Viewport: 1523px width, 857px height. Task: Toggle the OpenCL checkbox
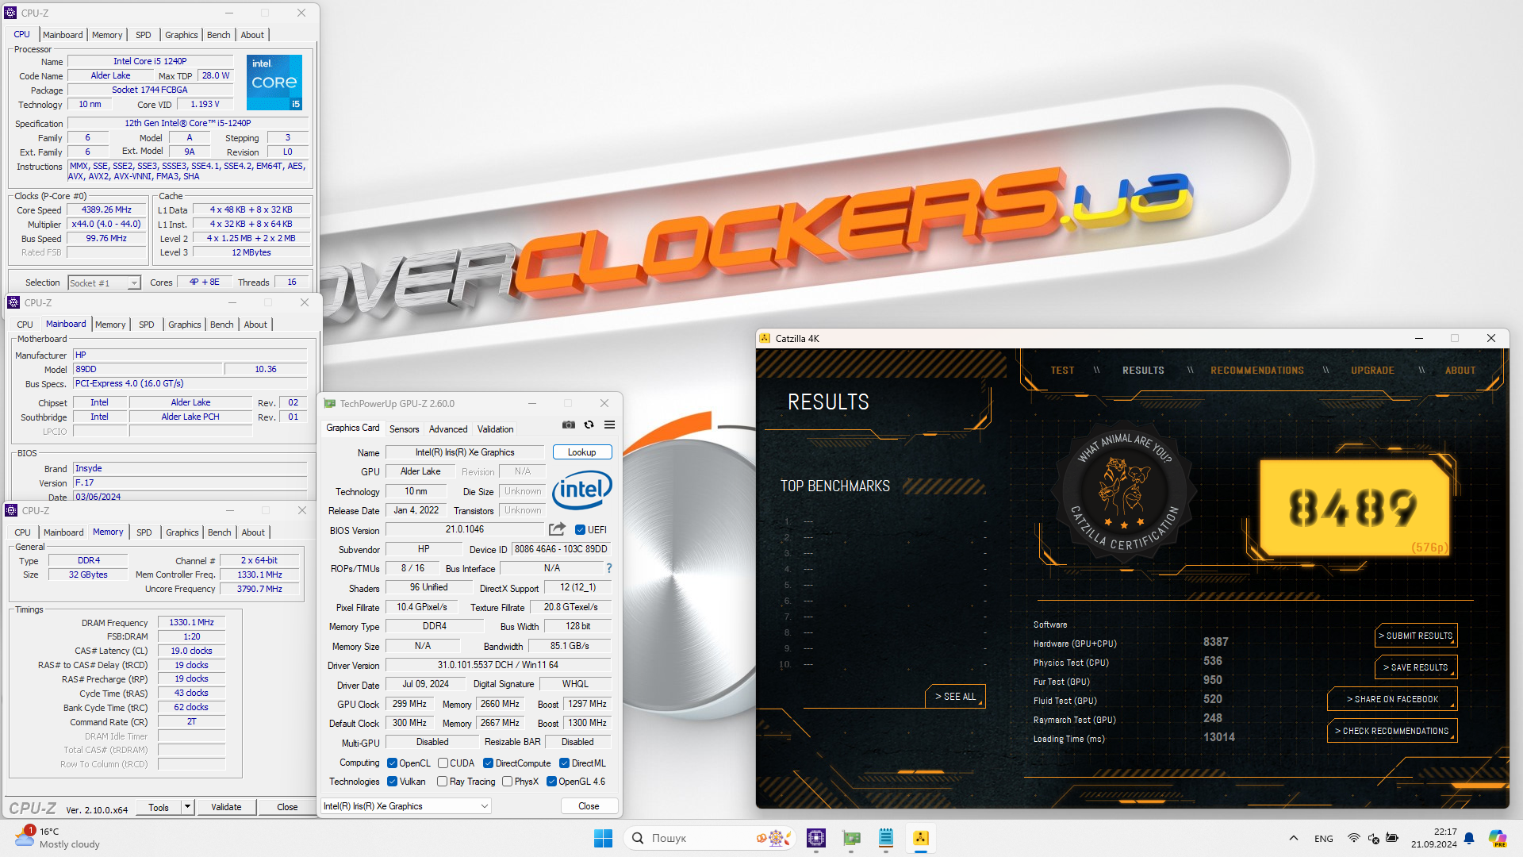(x=392, y=763)
